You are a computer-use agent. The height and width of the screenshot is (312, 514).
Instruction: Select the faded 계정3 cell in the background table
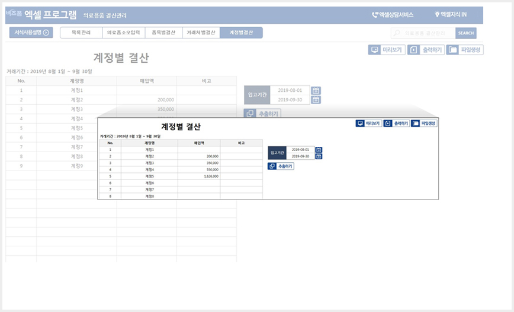77,109
